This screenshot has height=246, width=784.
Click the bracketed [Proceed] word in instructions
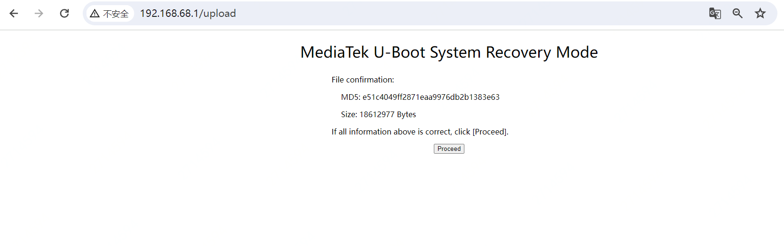tap(490, 132)
